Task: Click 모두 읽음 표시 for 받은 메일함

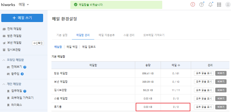Action: [x=204, y=73]
